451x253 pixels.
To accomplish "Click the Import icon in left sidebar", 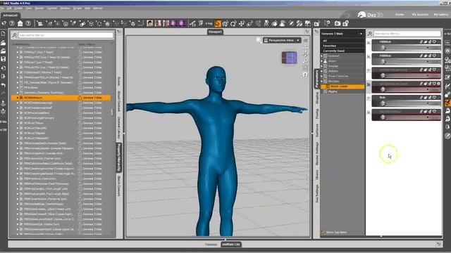I will [3, 68].
